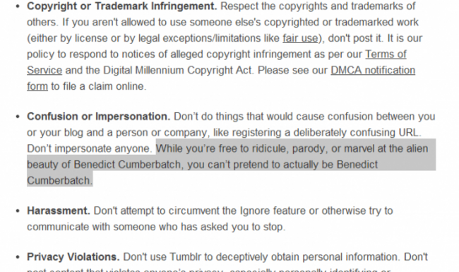Click the highlighted word Cumberbatch on last highlighted line

pos(59,181)
